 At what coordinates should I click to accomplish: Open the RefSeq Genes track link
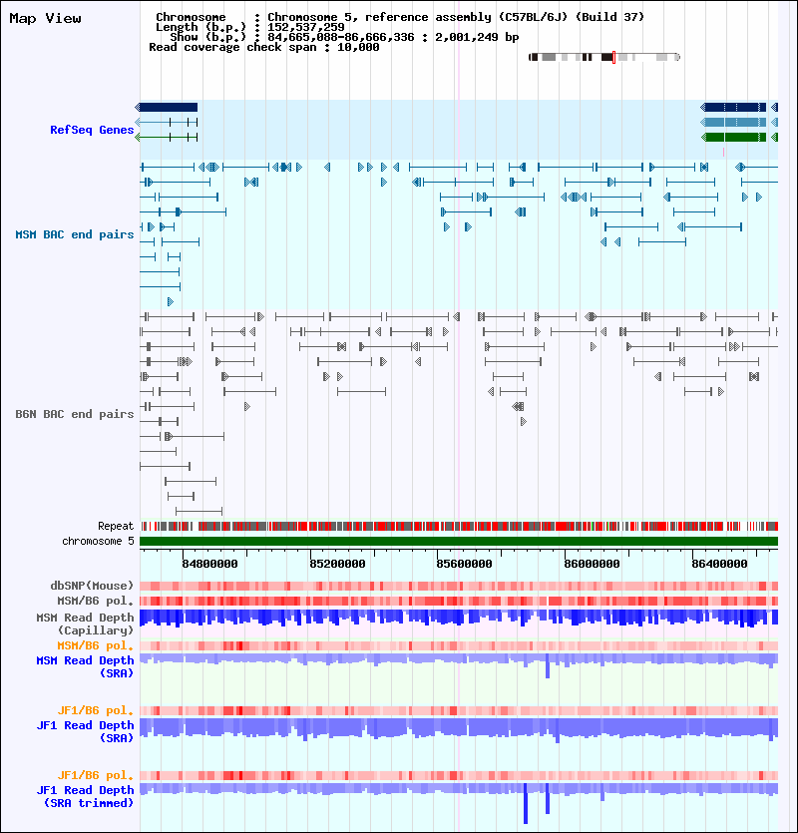[92, 130]
